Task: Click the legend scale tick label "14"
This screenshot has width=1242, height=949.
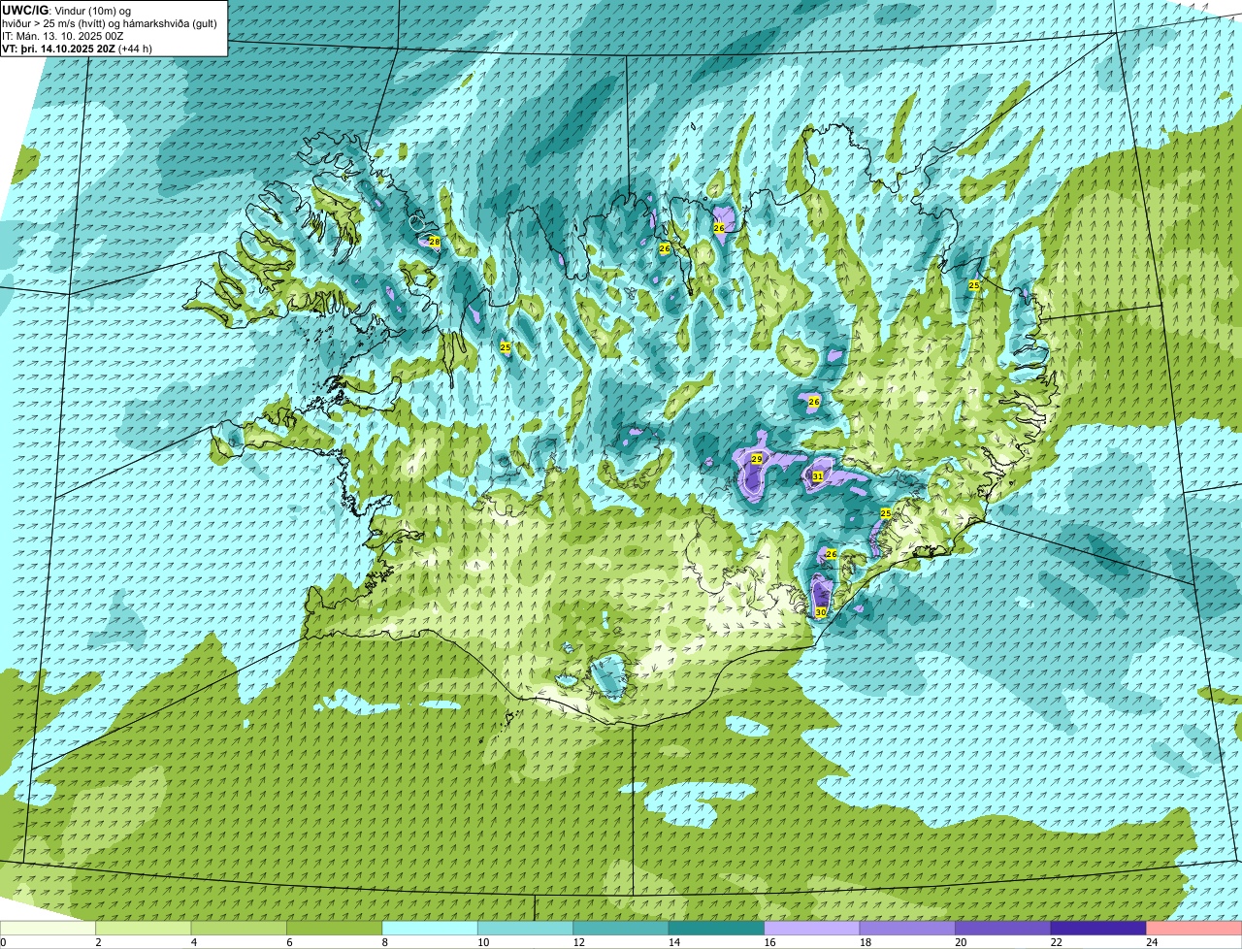Action: (x=673, y=941)
